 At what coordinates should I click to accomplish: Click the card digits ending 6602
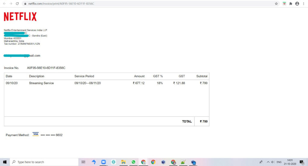coord(52,135)
